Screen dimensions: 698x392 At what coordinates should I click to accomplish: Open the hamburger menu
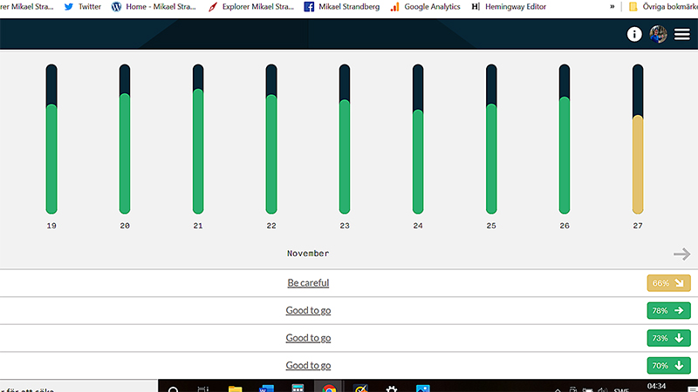(681, 34)
